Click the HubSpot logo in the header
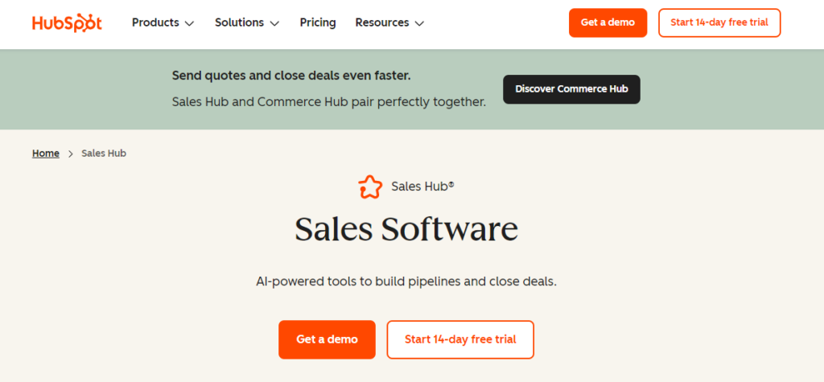Viewport: 824px width, 382px height. coord(67,23)
